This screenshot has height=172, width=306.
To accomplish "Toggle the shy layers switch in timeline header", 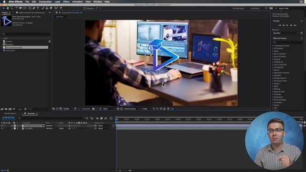I will coord(97,118).
